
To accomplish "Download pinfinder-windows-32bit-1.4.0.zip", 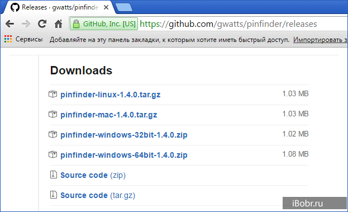I will click(124, 135).
